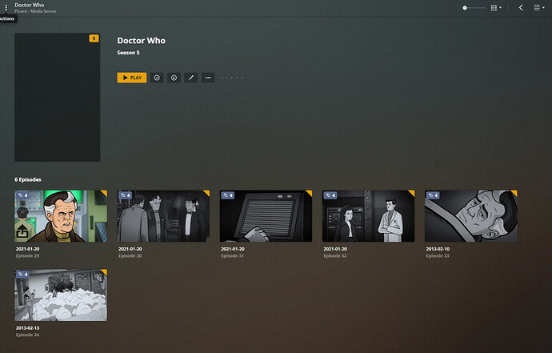Image resolution: width=552 pixels, height=353 pixels.
Task: Click the Season 5 poster placeholder
Action: [58, 97]
